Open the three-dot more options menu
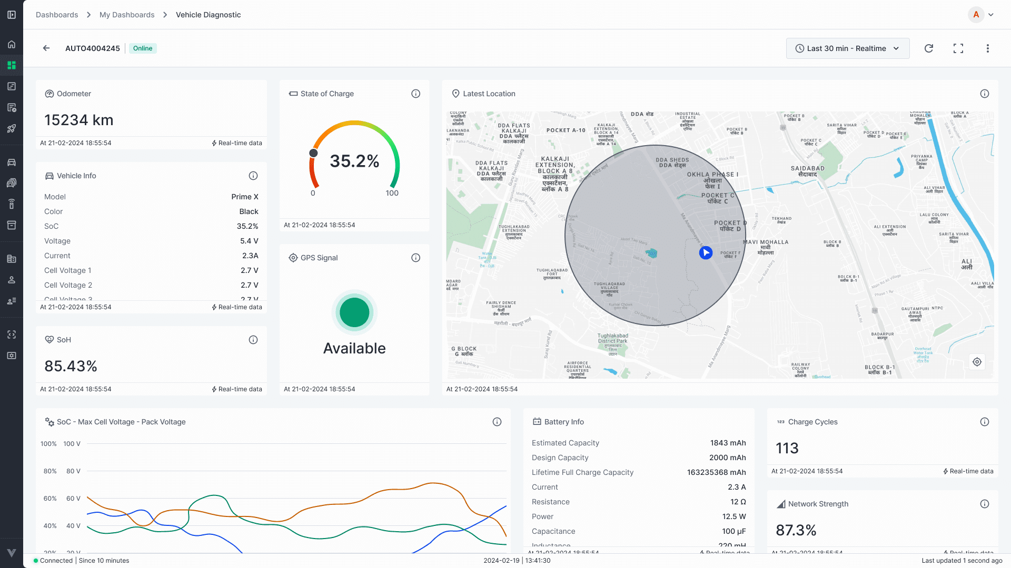The width and height of the screenshot is (1011, 568). [x=987, y=48]
